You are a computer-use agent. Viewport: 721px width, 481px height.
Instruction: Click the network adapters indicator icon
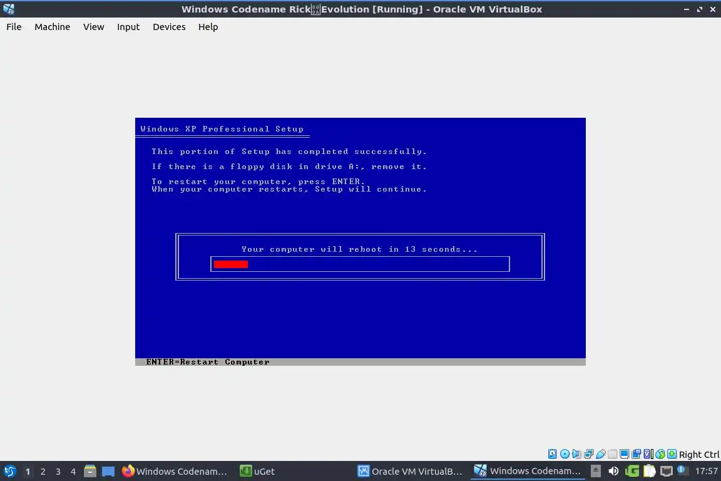click(x=588, y=454)
